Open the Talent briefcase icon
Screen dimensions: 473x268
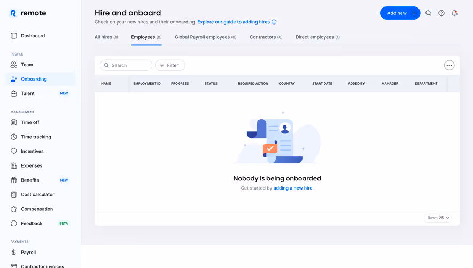click(x=14, y=93)
